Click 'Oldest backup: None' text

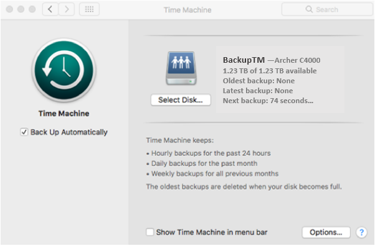click(259, 81)
